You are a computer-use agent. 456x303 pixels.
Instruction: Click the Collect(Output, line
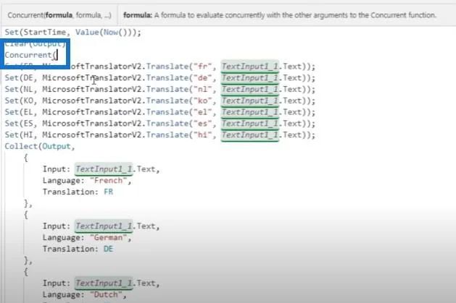(40, 146)
